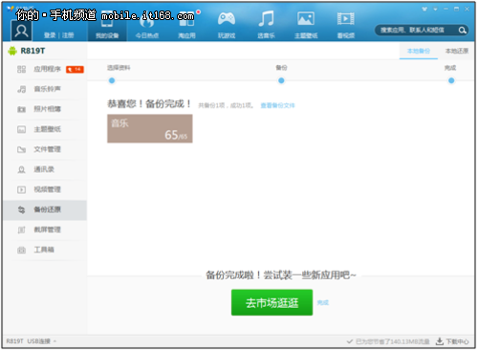Click the 视频管理 play icon

[x=21, y=189]
